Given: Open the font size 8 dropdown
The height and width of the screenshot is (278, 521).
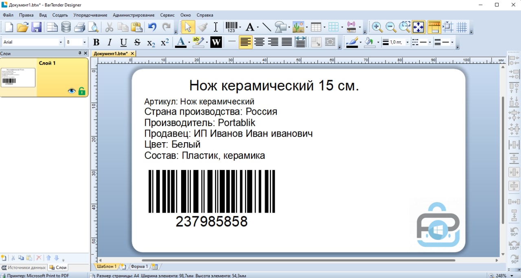Looking at the screenshot, I should click(85, 42).
